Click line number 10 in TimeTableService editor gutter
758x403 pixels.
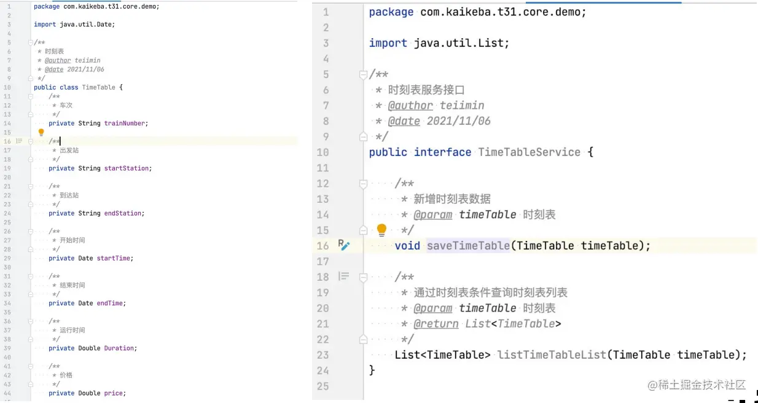pyautogui.click(x=322, y=152)
